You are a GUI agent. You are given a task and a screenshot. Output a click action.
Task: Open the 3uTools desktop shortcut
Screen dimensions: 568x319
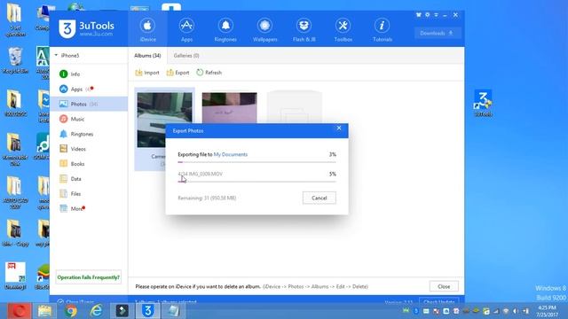(483, 103)
